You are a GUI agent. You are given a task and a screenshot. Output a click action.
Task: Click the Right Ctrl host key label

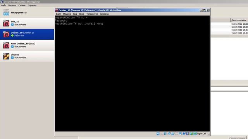(201, 134)
